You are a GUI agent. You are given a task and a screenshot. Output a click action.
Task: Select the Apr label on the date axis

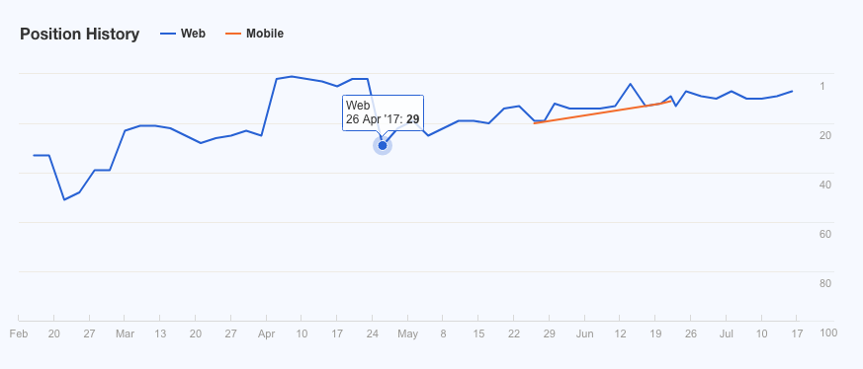tap(266, 333)
